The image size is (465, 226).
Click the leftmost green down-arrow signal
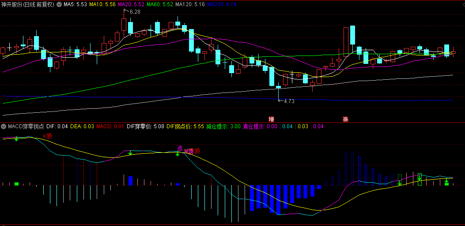coord(17,139)
